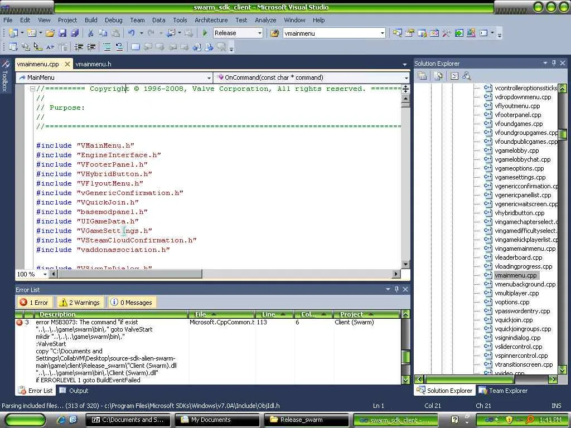Open the Command Window icon
Viewport: 571px width, 428px height.
click(483, 33)
